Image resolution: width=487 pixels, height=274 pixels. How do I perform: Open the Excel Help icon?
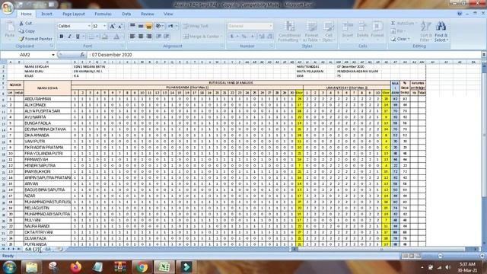(x=460, y=14)
